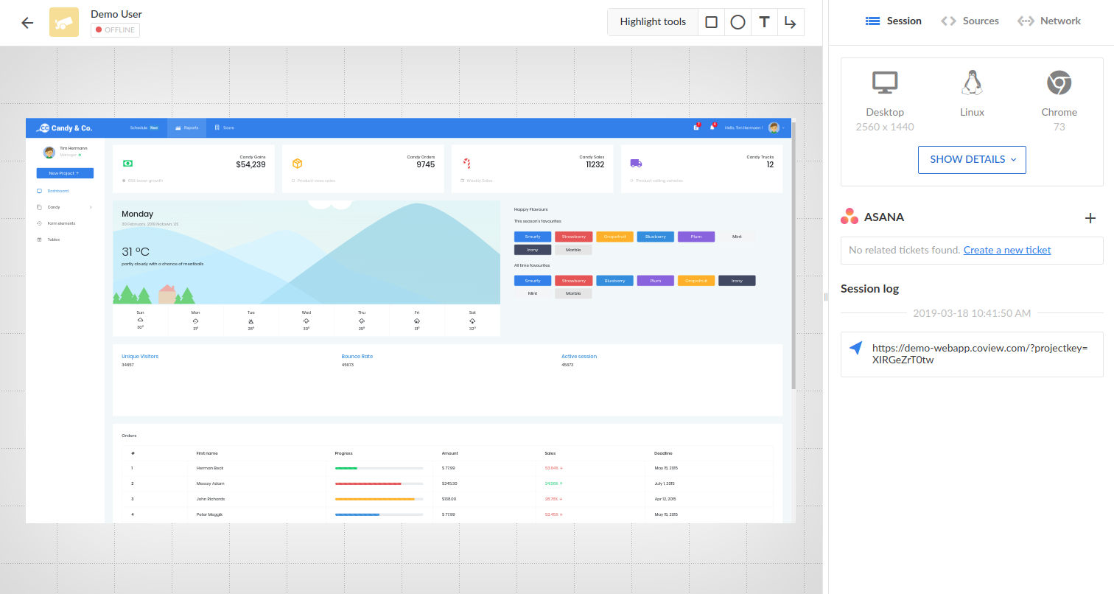Select the circle highlight tool
This screenshot has height=594, width=1114.
click(x=738, y=22)
